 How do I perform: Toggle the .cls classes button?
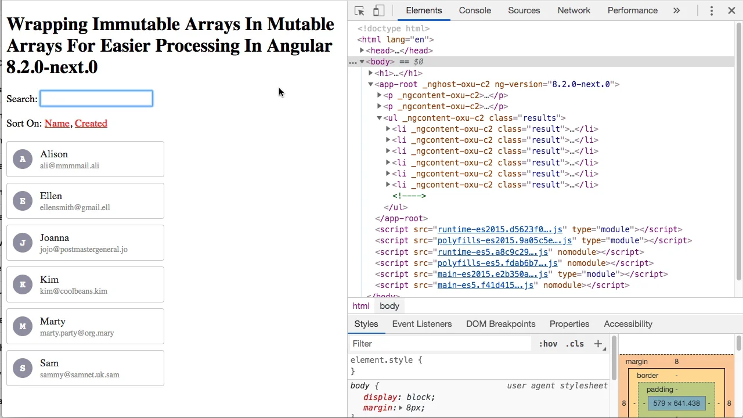point(575,344)
